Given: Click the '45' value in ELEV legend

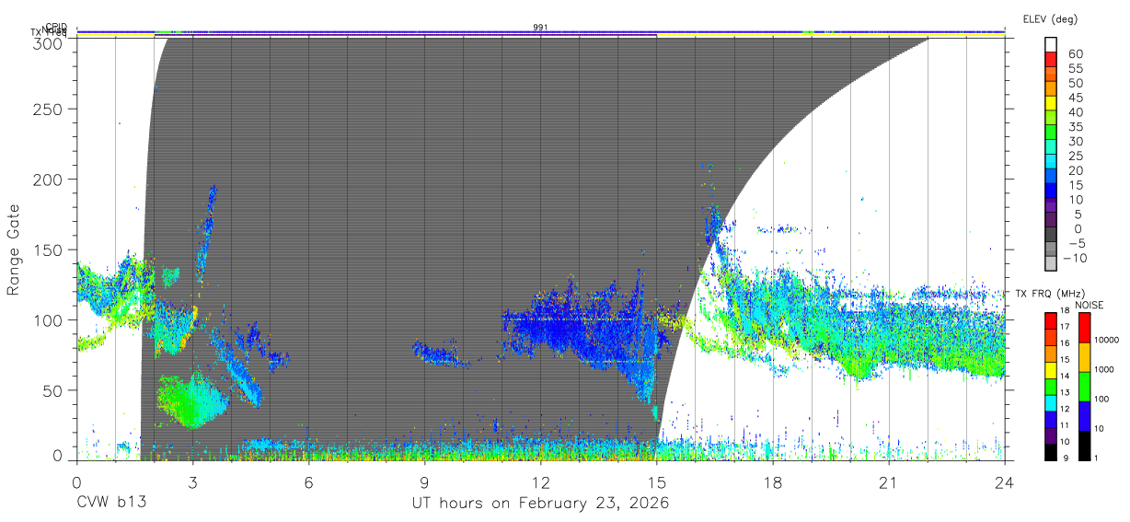Looking at the screenshot, I should (1075, 98).
